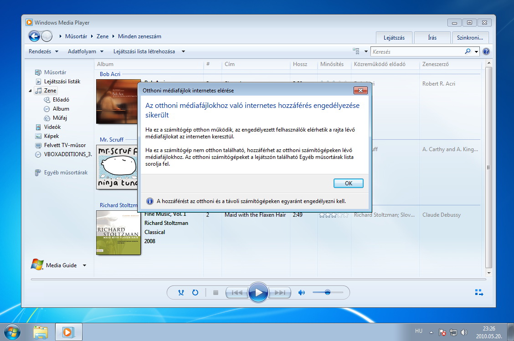Screen dimensions: 514x341
Task: Toggle repeat playback icon
Action: coord(195,292)
